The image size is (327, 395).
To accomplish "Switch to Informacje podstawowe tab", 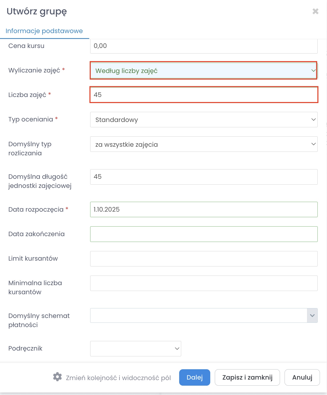I will [44, 31].
